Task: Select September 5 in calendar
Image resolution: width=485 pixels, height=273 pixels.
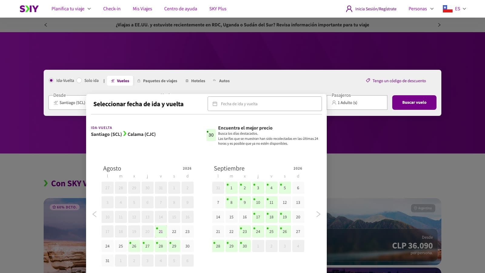Action: [285, 188]
